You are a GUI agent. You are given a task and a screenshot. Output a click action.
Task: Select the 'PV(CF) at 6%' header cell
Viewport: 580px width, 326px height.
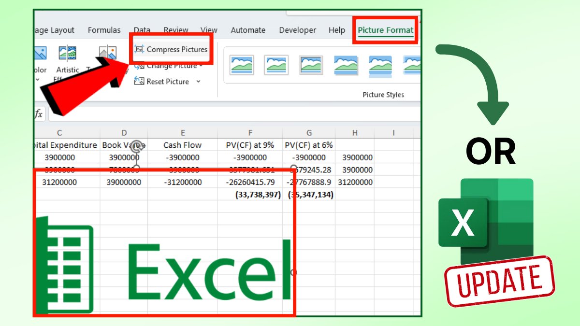309,145
